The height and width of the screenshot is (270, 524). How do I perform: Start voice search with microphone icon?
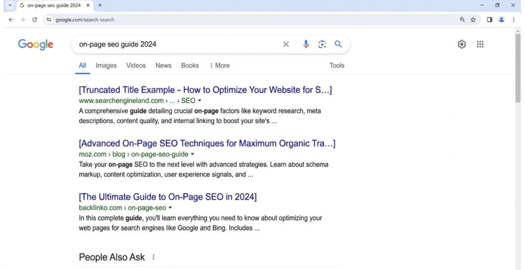(306, 44)
